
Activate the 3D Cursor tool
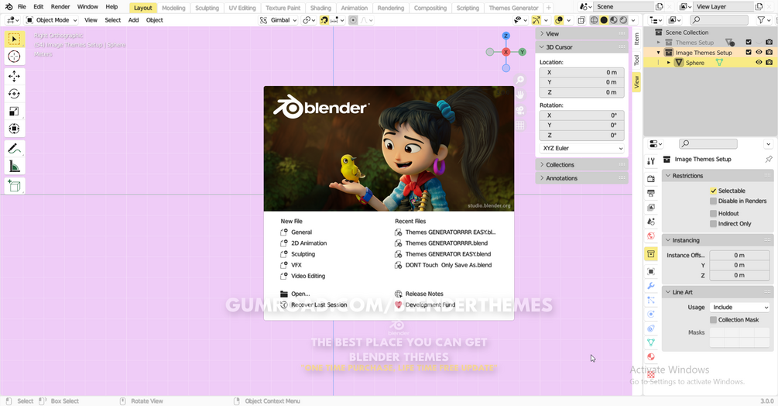[15, 57]
